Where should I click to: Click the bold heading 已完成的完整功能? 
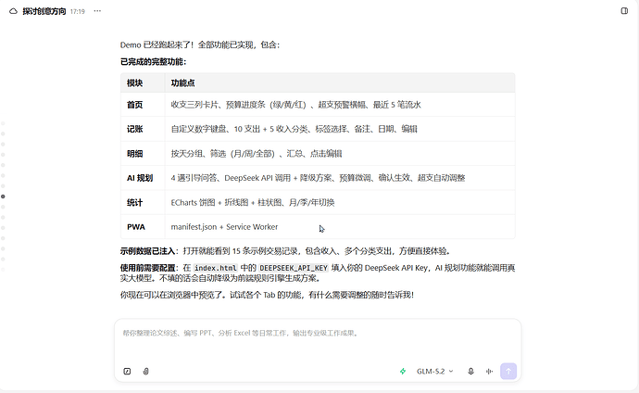(x=153, y=61)
